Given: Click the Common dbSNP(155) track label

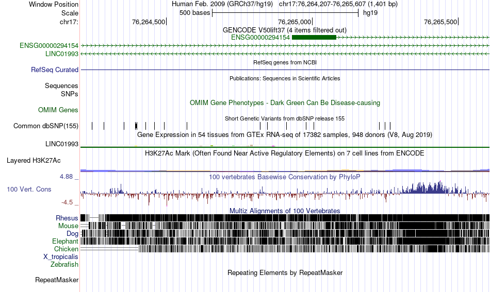Looking at the screenshot, I should pyautogui.click(x=46, y=126).
